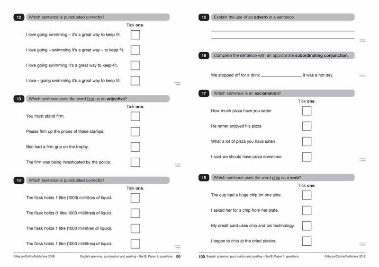The height and width of the screenshot is (267, 379).
Task: Tick box beside 'You must stand firm.'
Action: click(135, 116)
